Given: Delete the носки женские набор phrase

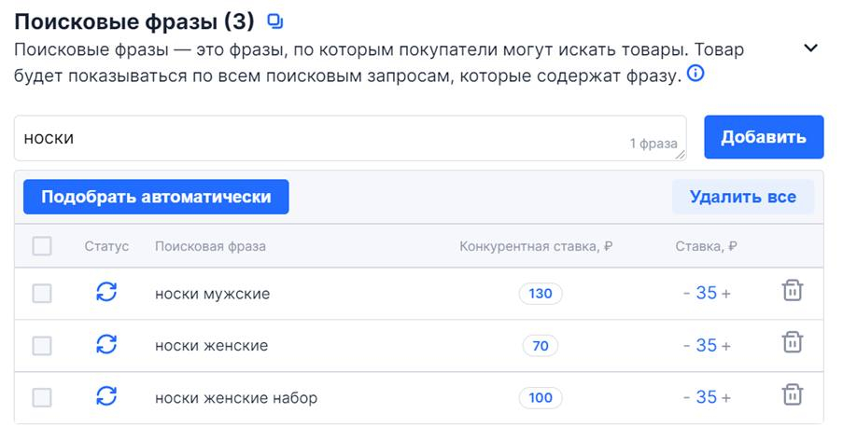Looking at the screenshot, I should [792, 395].
